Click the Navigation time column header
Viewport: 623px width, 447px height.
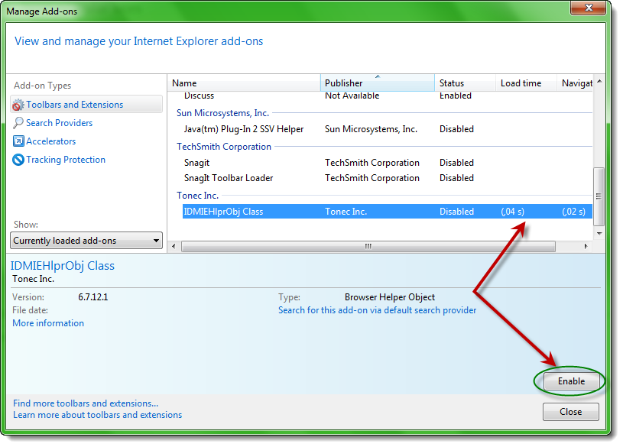(x=575, y=83)
